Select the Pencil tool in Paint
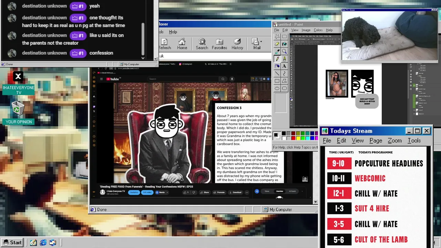 pos(277,59)
